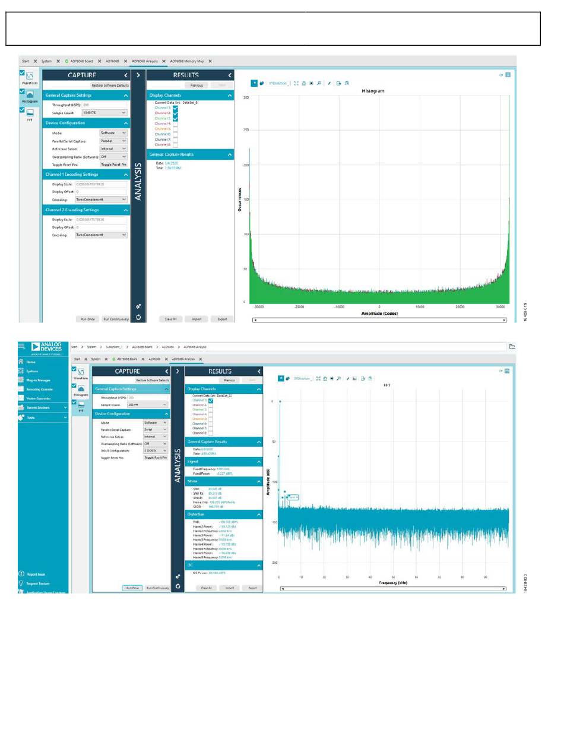Viewport: 564px width, 745px height.
Task: Select the Histogram view icon in lower window
Action: 81,389
